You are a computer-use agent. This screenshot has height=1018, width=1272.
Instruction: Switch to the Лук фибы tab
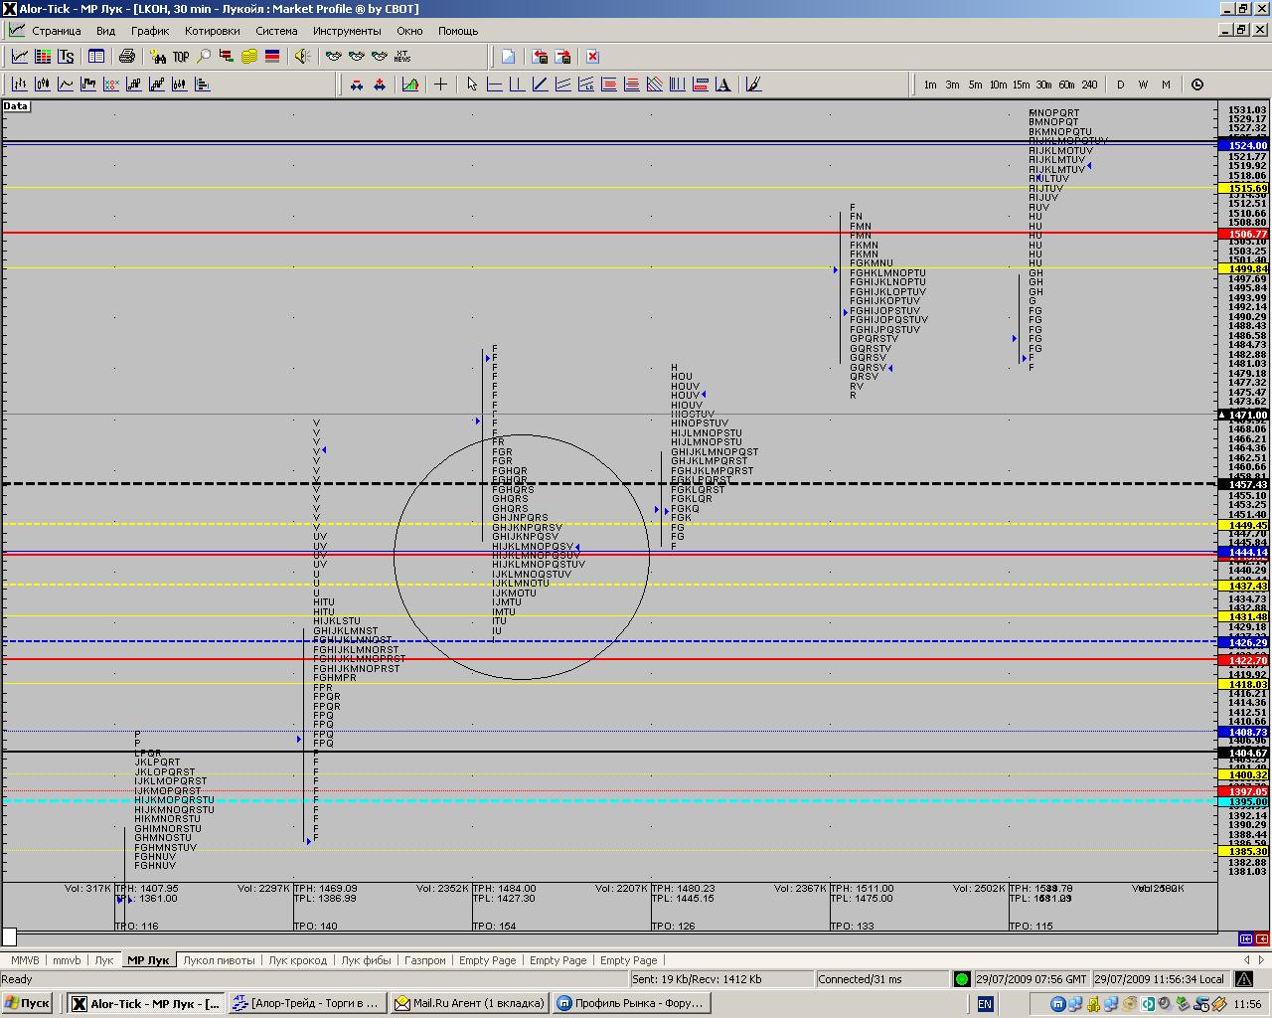pos(366,960)
